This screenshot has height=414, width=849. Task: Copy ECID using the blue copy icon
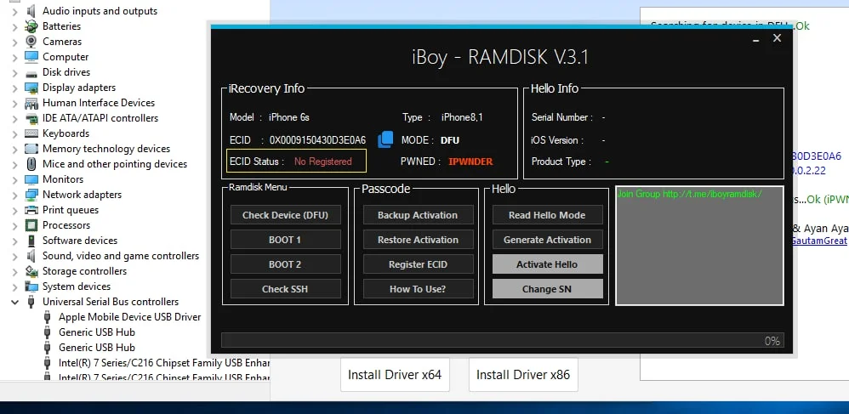385,139
